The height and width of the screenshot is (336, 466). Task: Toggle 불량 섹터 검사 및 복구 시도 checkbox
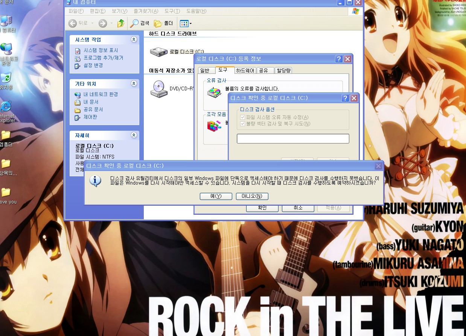242,124
